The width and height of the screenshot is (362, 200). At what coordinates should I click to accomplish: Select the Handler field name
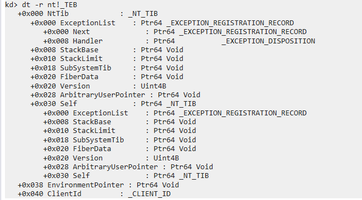(88, 41)
